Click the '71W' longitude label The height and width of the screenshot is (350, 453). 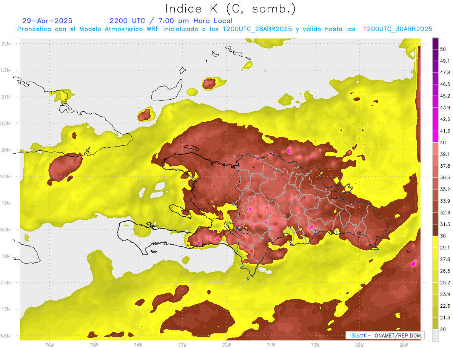[x=271, y=345]
